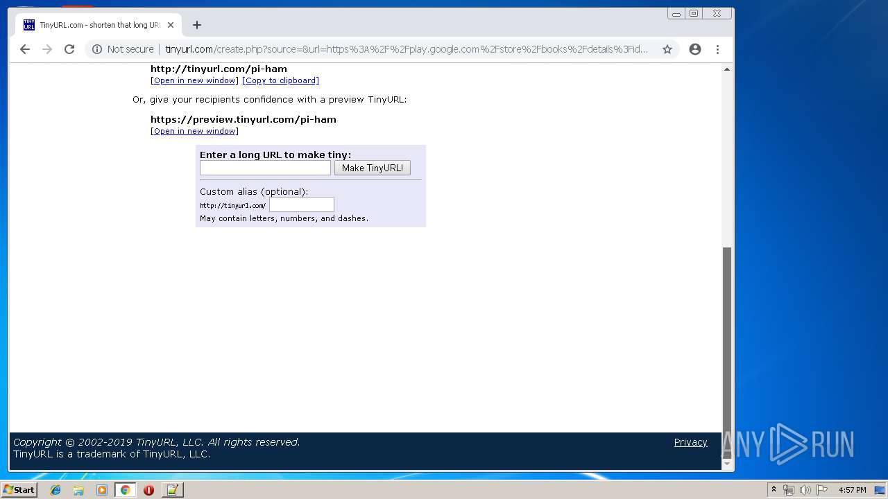This screenshot has width=888, height=499.
Task: Go back to the previous page
Action: pyautogui.click(x=25, y=49)
